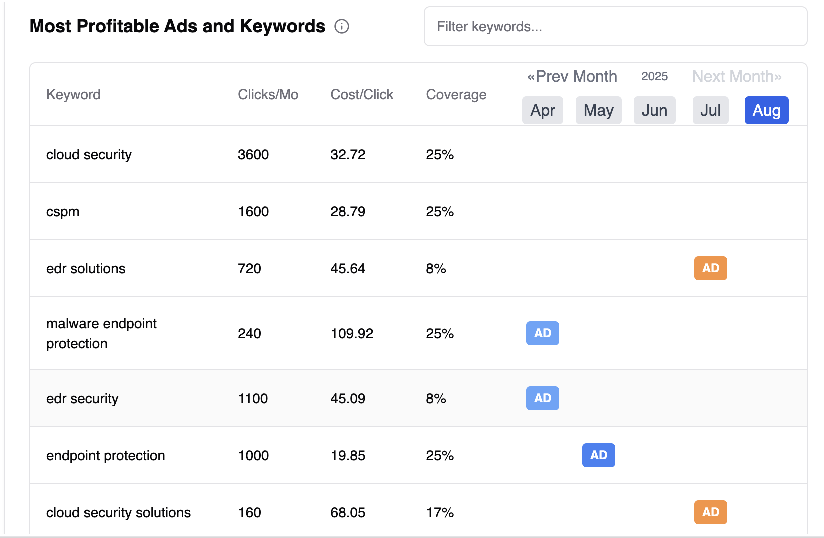Select the cspm keyword row

tap(63, 212)
